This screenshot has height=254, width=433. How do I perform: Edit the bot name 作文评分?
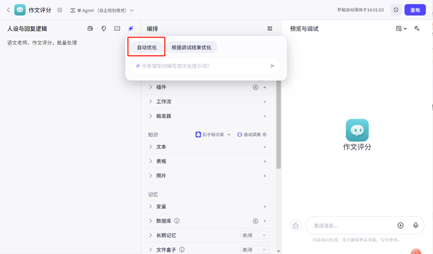pos(60,10)
